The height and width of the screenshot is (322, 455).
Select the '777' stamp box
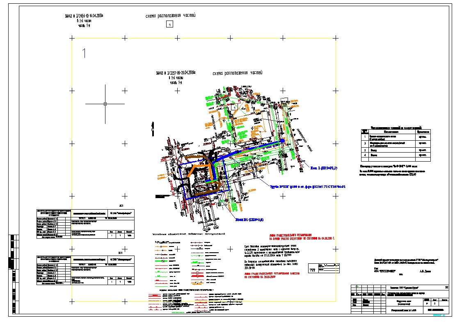pyautogui.click(x=324, y=268)
